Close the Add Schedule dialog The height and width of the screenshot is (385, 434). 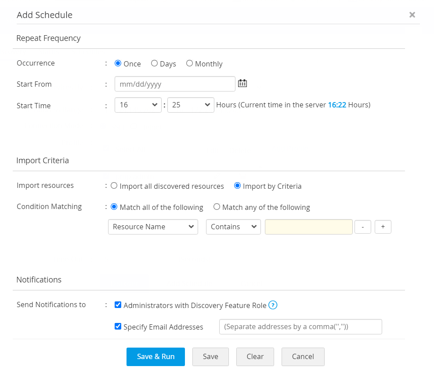pos(412,15)
